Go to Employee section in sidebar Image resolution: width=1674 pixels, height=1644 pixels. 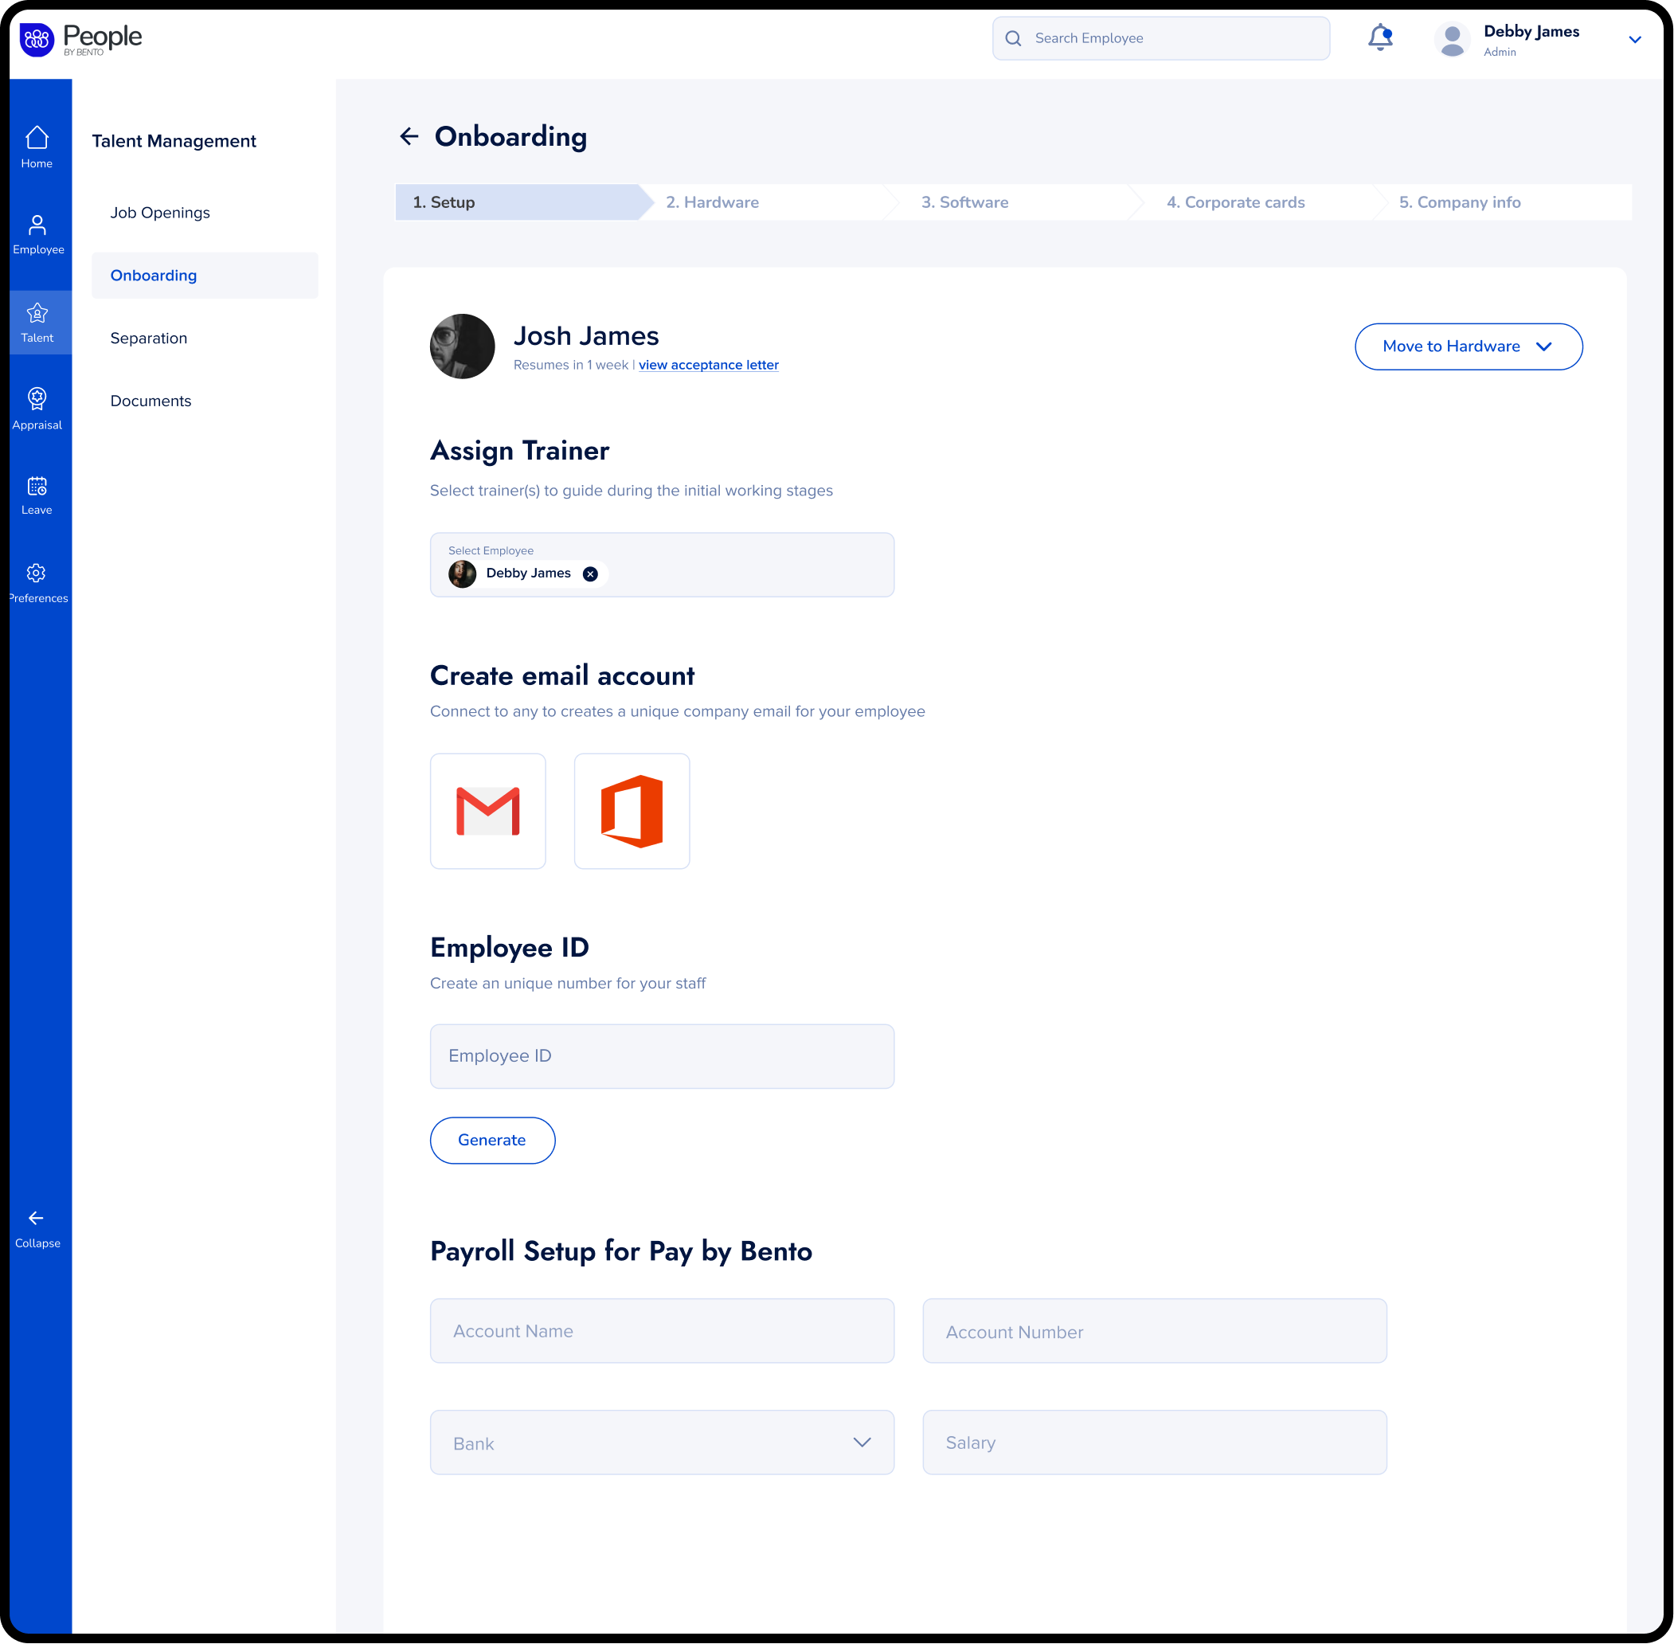pyautogui.click(x=37, y=226)
